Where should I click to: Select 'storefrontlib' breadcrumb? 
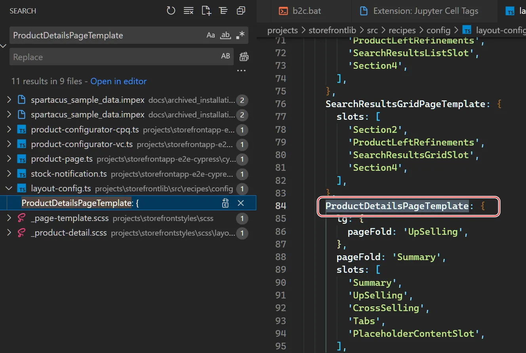click(332, 30)
